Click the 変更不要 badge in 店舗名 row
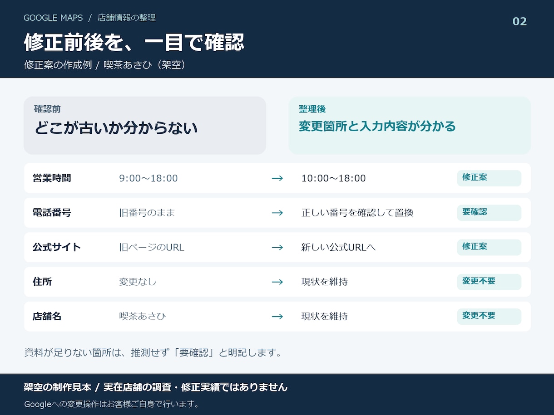Viewport: 554px width, 415px height. (x=489, y=316)
